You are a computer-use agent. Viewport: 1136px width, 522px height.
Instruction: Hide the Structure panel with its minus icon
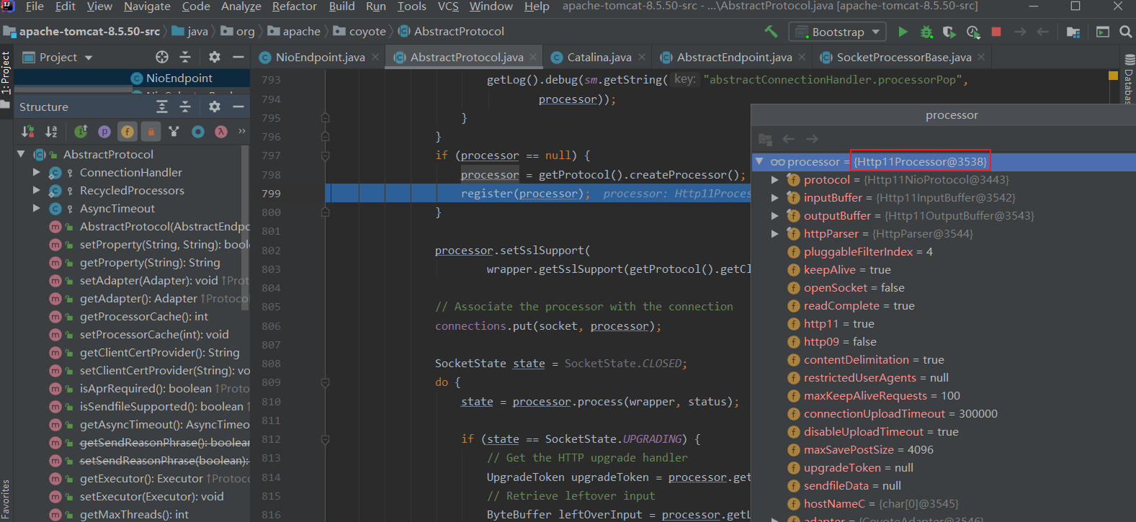click(x=238, y=107)
